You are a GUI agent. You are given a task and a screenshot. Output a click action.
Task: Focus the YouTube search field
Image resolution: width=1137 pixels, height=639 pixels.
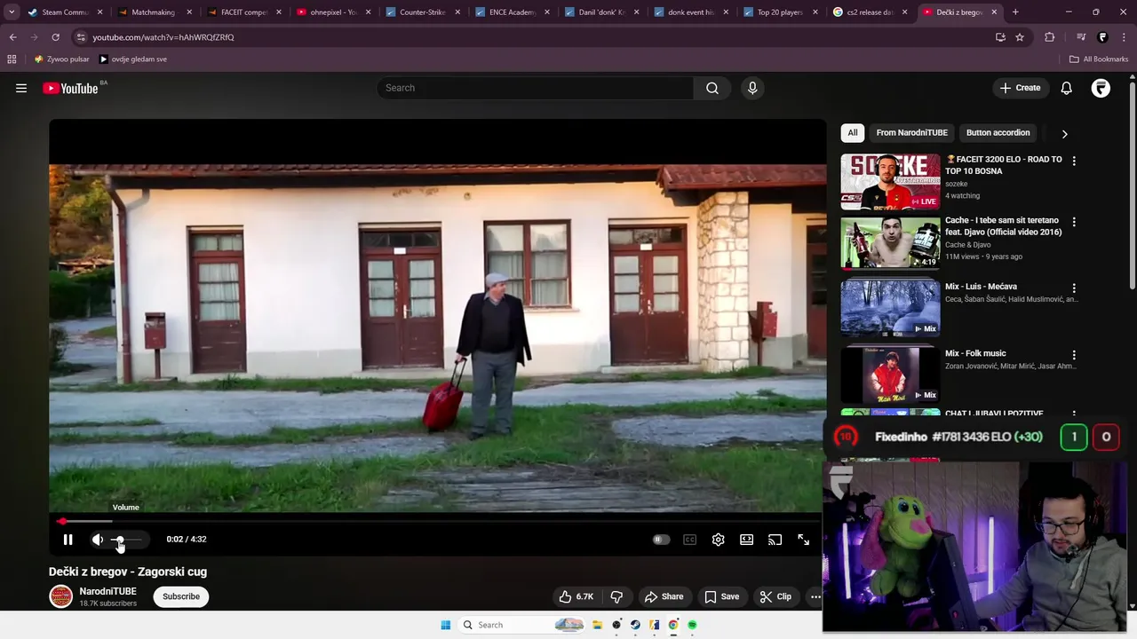536,88
